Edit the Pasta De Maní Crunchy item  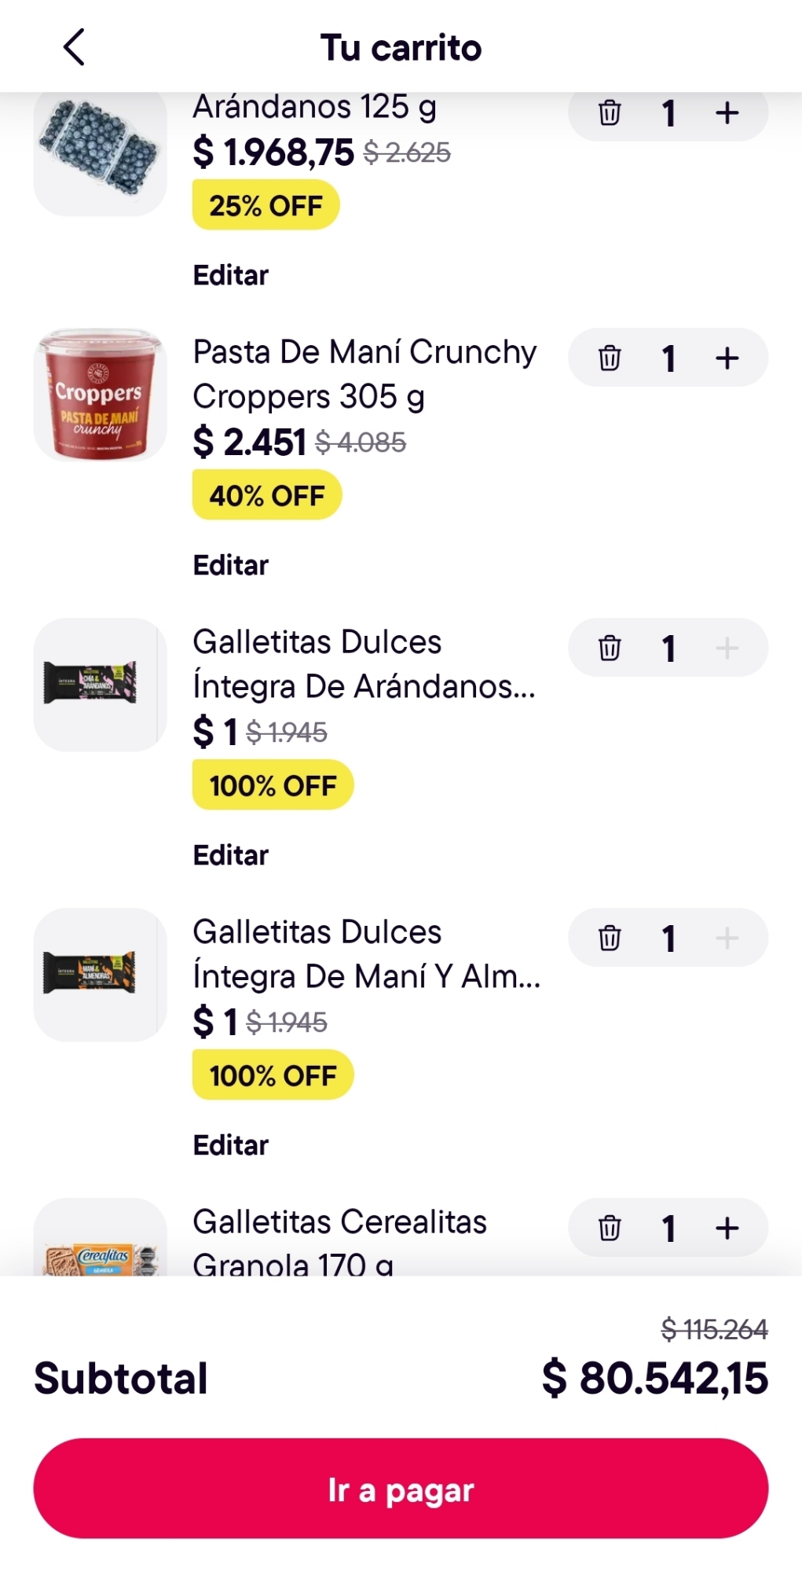point(231,566)
